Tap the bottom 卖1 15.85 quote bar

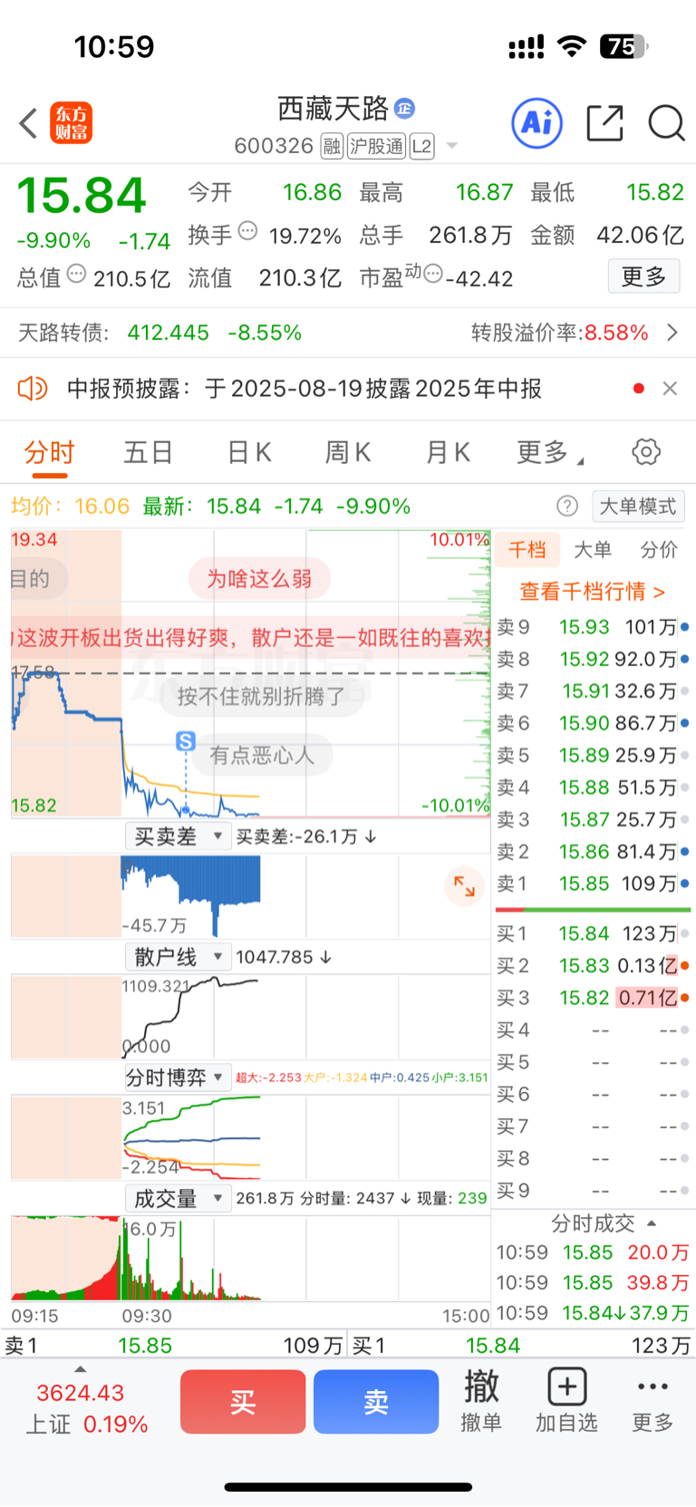point(174,1345)
